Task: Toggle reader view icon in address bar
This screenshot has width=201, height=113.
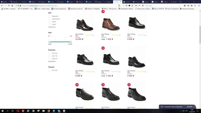Action: tap(119, 6)
